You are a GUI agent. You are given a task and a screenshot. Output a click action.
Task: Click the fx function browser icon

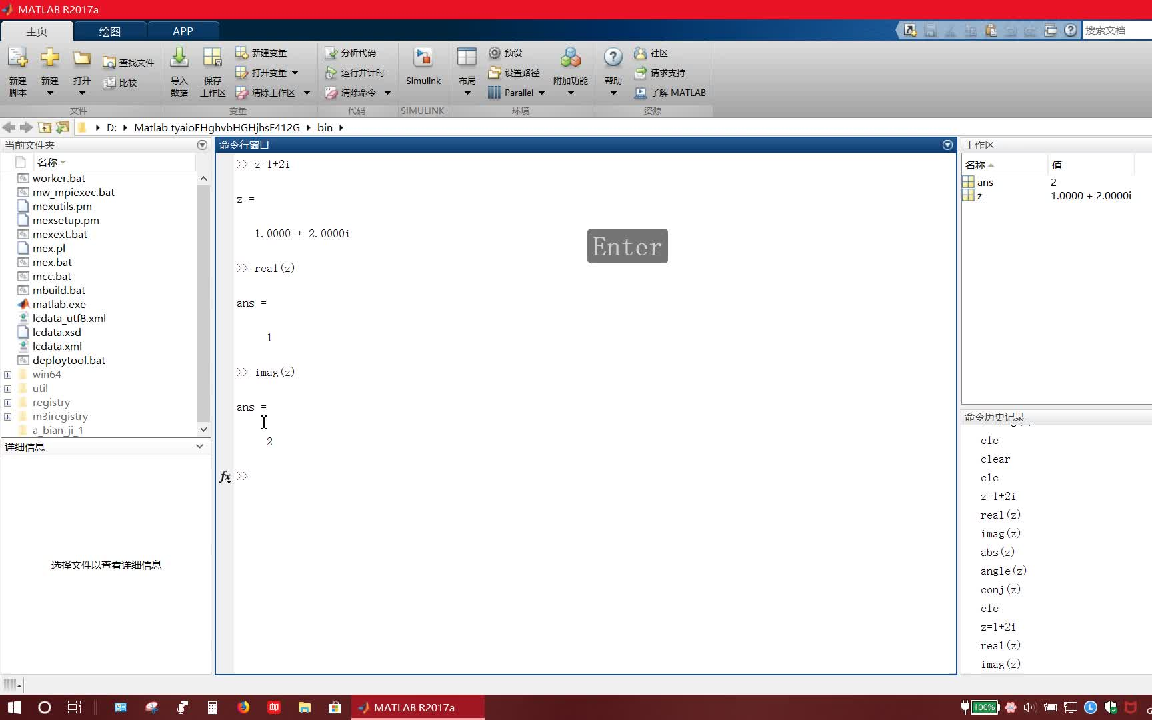[x=225, y=476]
